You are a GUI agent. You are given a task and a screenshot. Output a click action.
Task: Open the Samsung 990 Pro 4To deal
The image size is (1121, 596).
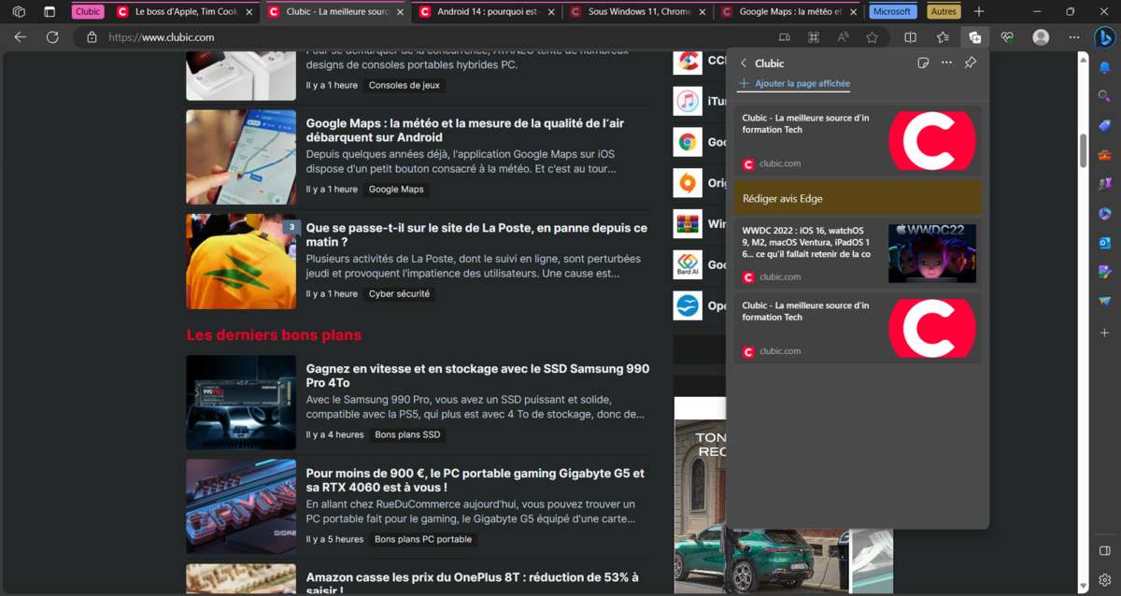coord(477,376)
